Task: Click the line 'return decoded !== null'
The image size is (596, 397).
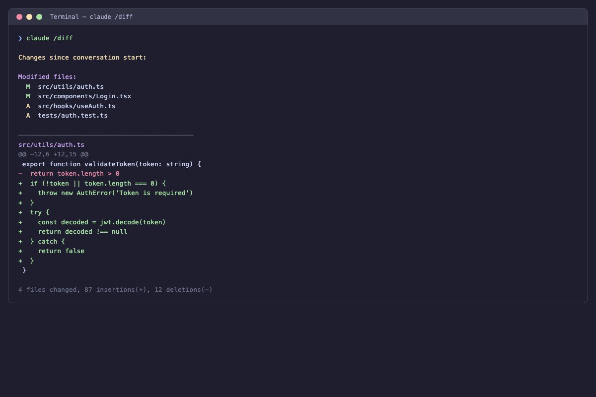Action: (x=73, y=232)
